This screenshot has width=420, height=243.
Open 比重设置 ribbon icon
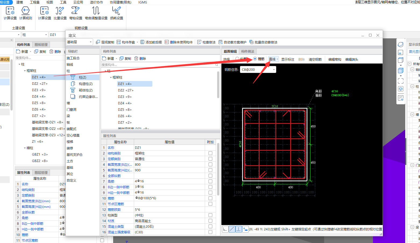coord(60,13)
